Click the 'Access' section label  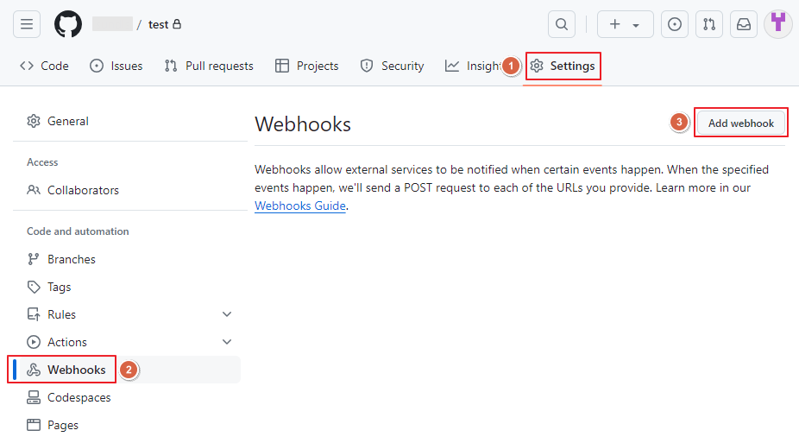tap(42, 162)
